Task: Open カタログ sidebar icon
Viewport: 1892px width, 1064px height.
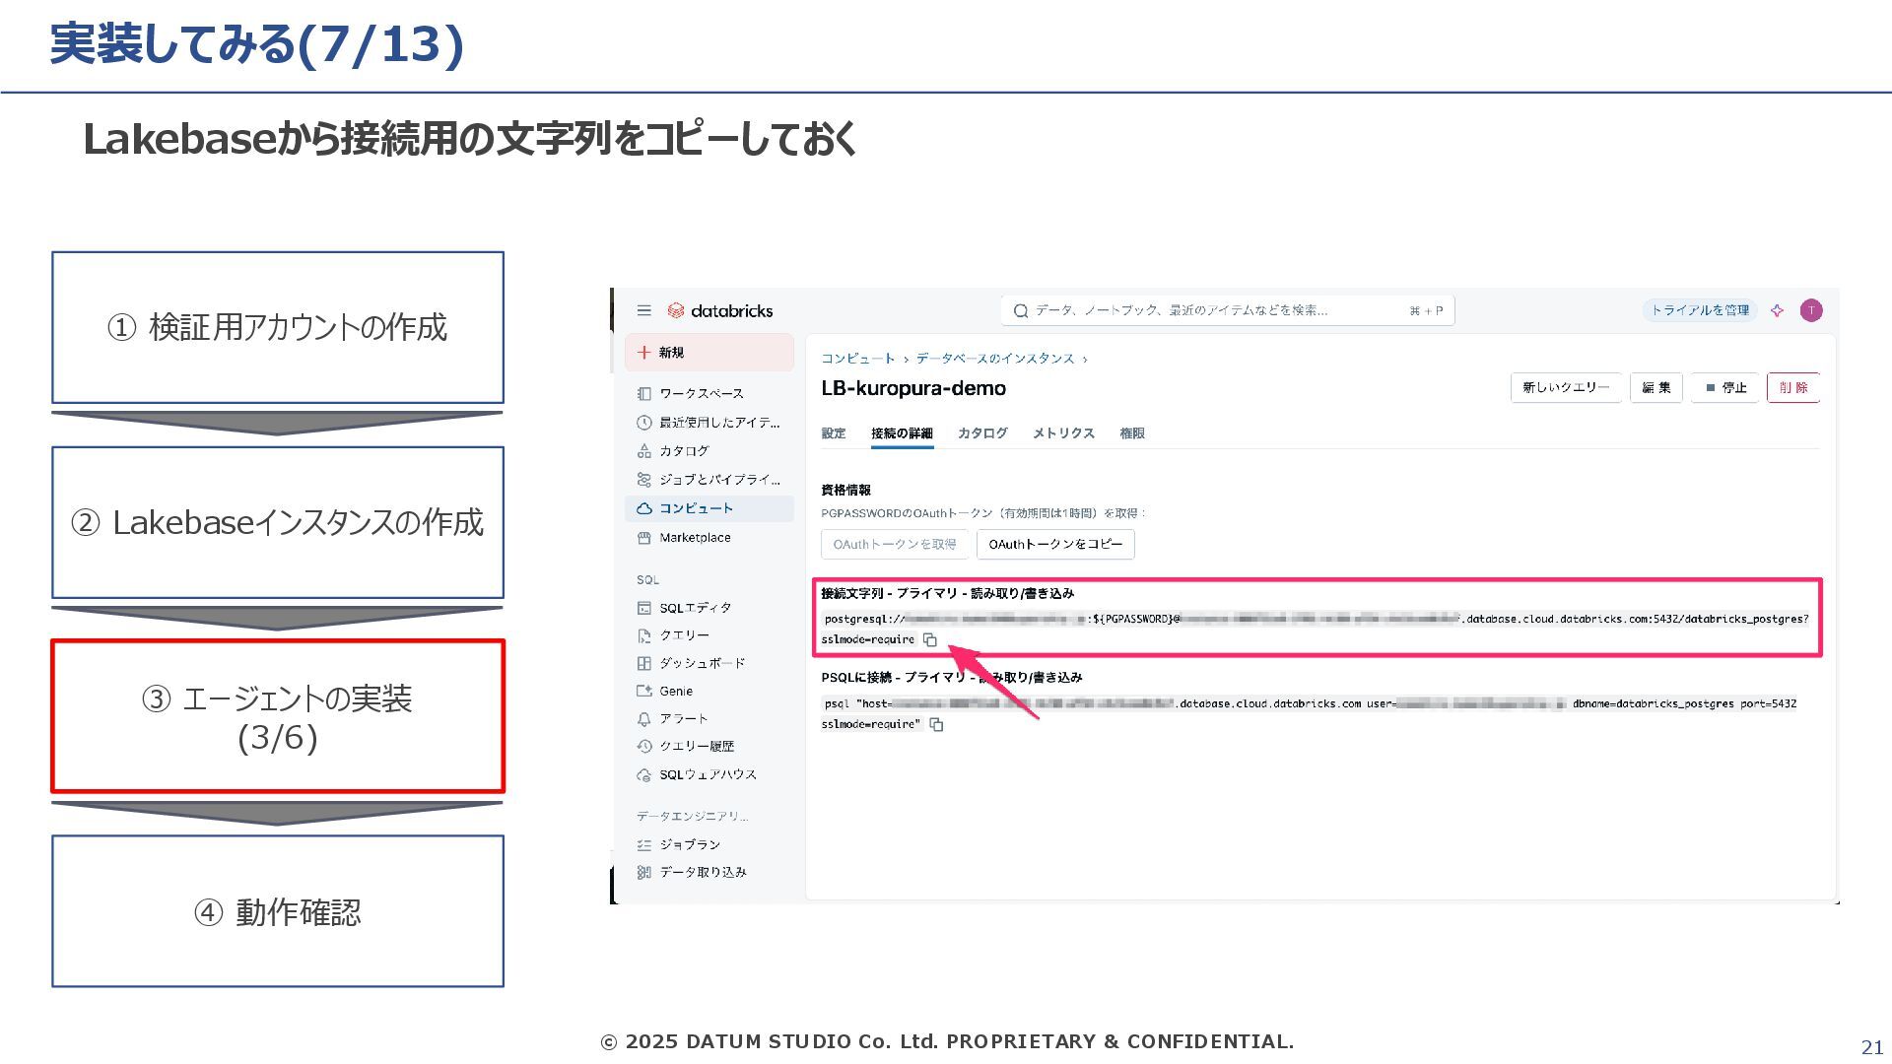Action: (643, 450)
